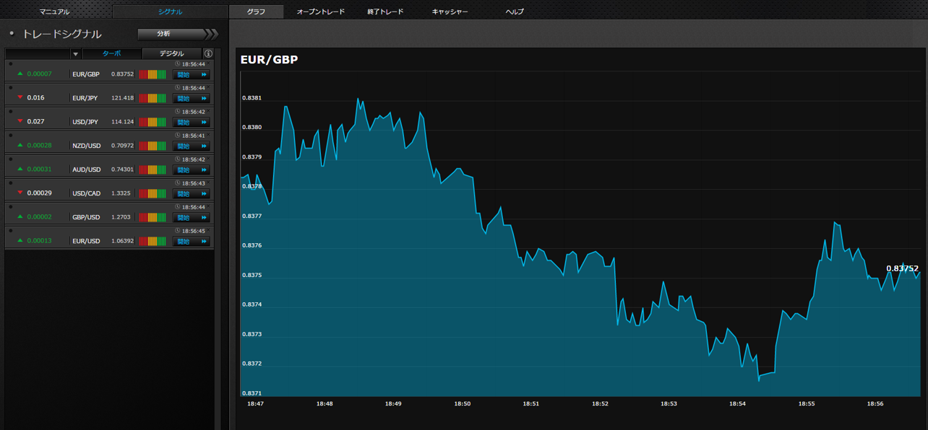The width and height of the screenshot is (928, 430).
Task: Click the signal strength bar in EUR/GBP row
Action: tap(152, 74)
